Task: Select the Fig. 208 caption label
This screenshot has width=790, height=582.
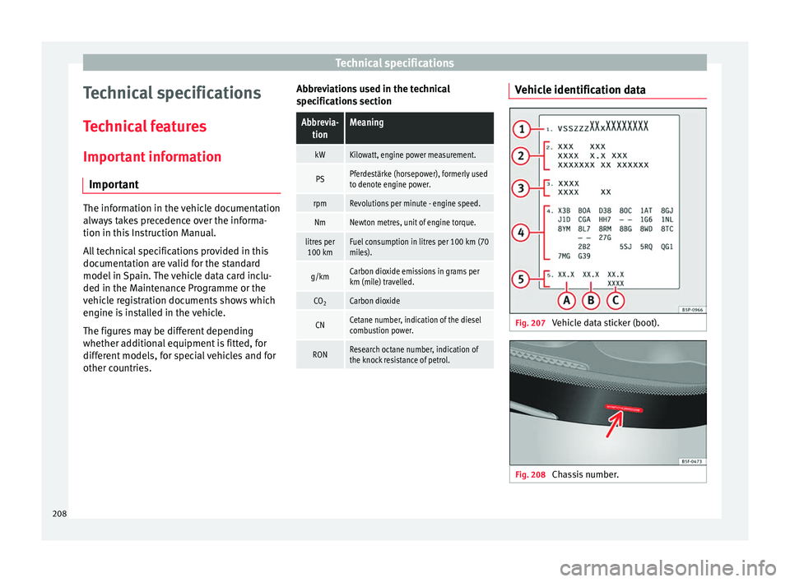Action: (530, 475)
